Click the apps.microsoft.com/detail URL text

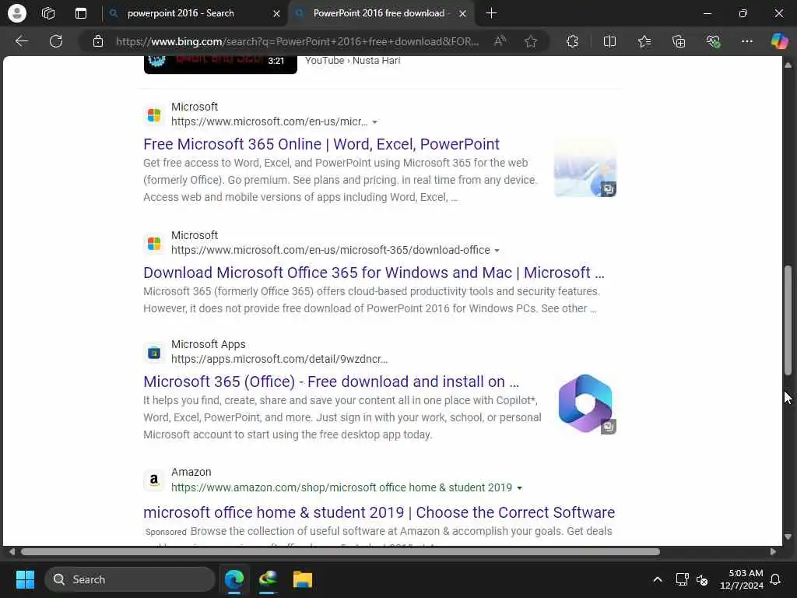(279, 359)
